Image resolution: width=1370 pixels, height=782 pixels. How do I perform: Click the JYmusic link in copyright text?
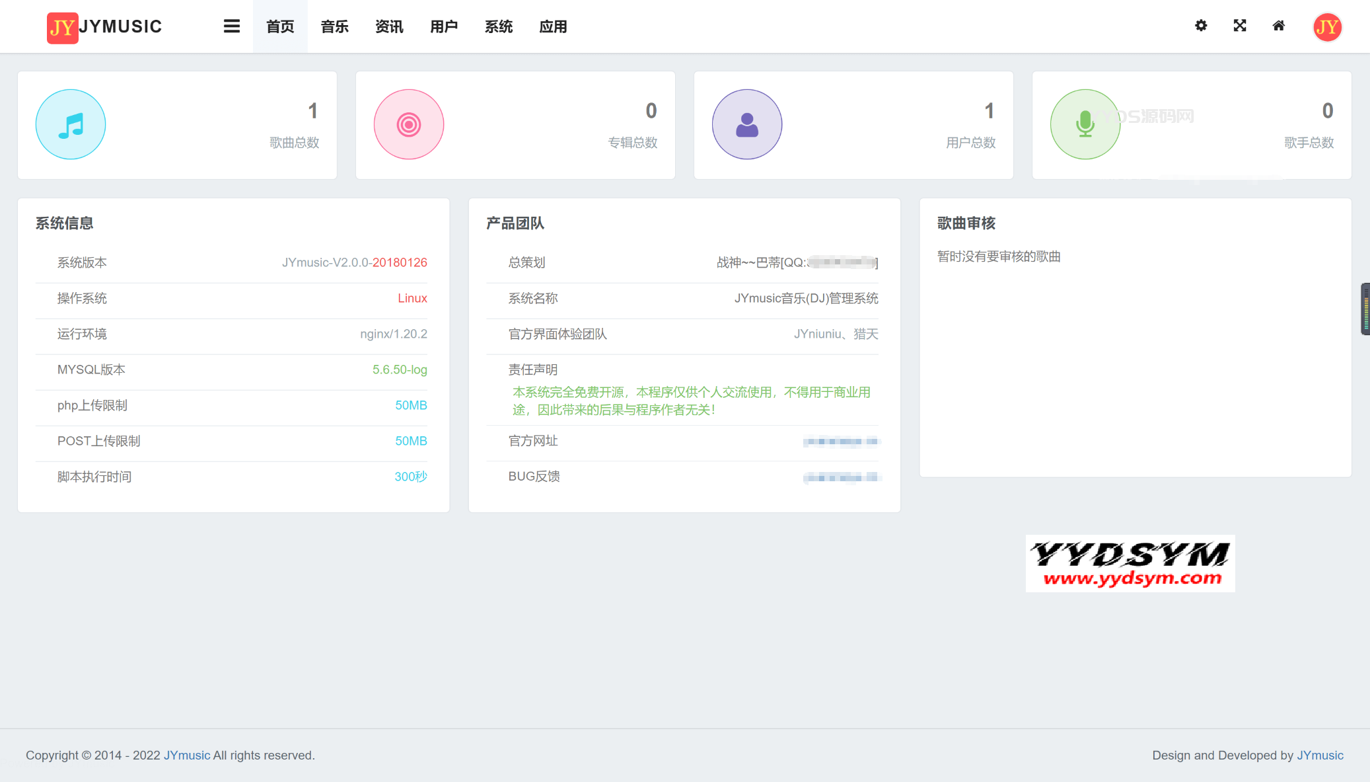[x=187, y=756]
